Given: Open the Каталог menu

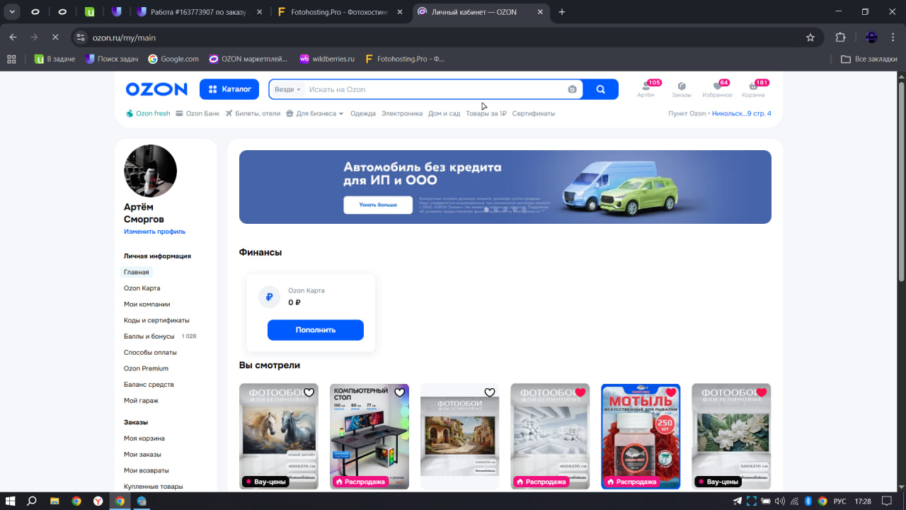Looking at the screenshot, I should [229, 89].
